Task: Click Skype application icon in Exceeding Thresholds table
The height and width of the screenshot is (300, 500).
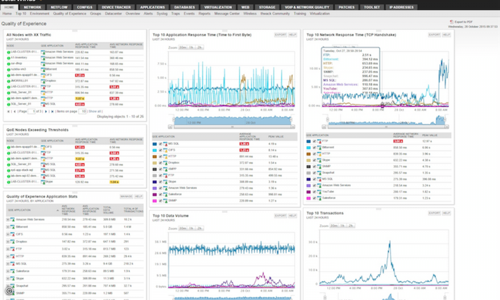Action: click(43, 182)
